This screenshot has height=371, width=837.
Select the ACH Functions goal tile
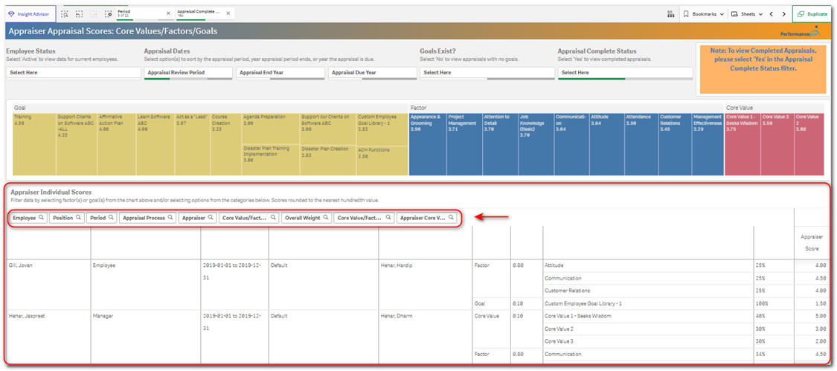pos(382,160)
